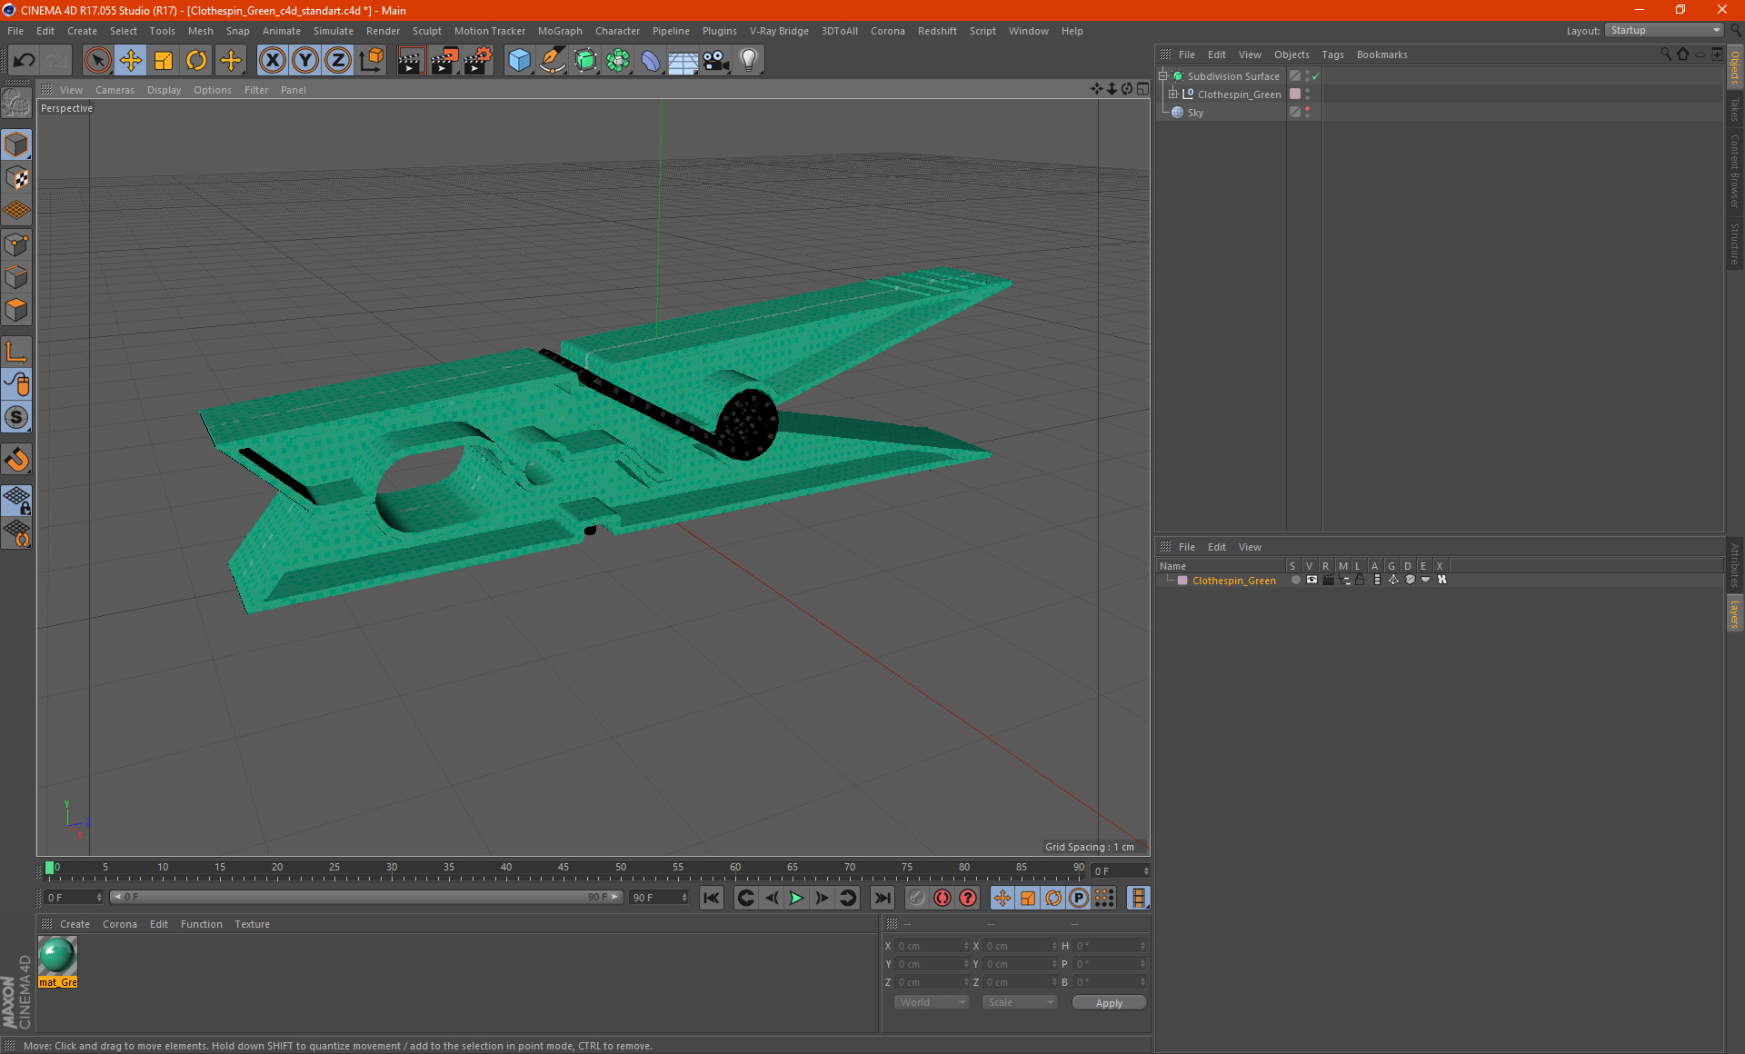
Task: Activate the Rotate tool in the top toolbar
Action: (x=196, y=61)
